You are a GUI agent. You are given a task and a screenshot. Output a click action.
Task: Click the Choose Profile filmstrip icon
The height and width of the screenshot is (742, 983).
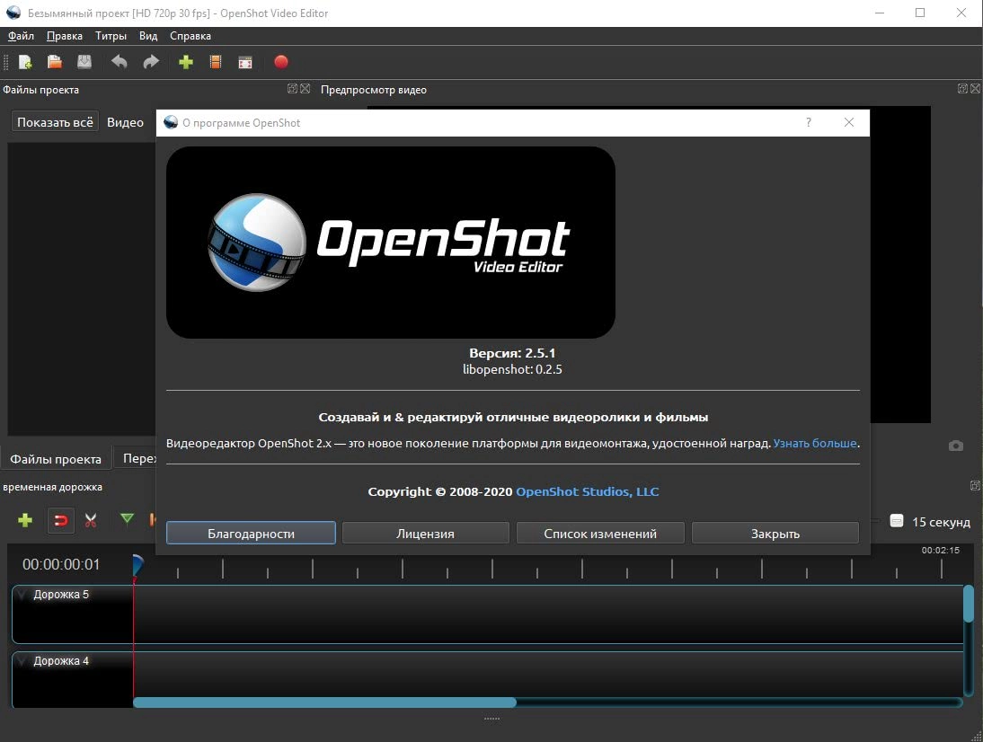pyautogui.click(x=216, y=62)
